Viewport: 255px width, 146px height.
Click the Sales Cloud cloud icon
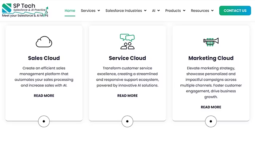[44, 42]
